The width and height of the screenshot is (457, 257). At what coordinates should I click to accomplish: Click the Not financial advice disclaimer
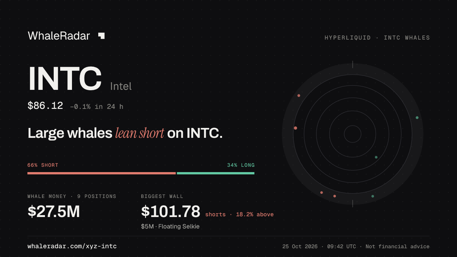coord(398,246)
